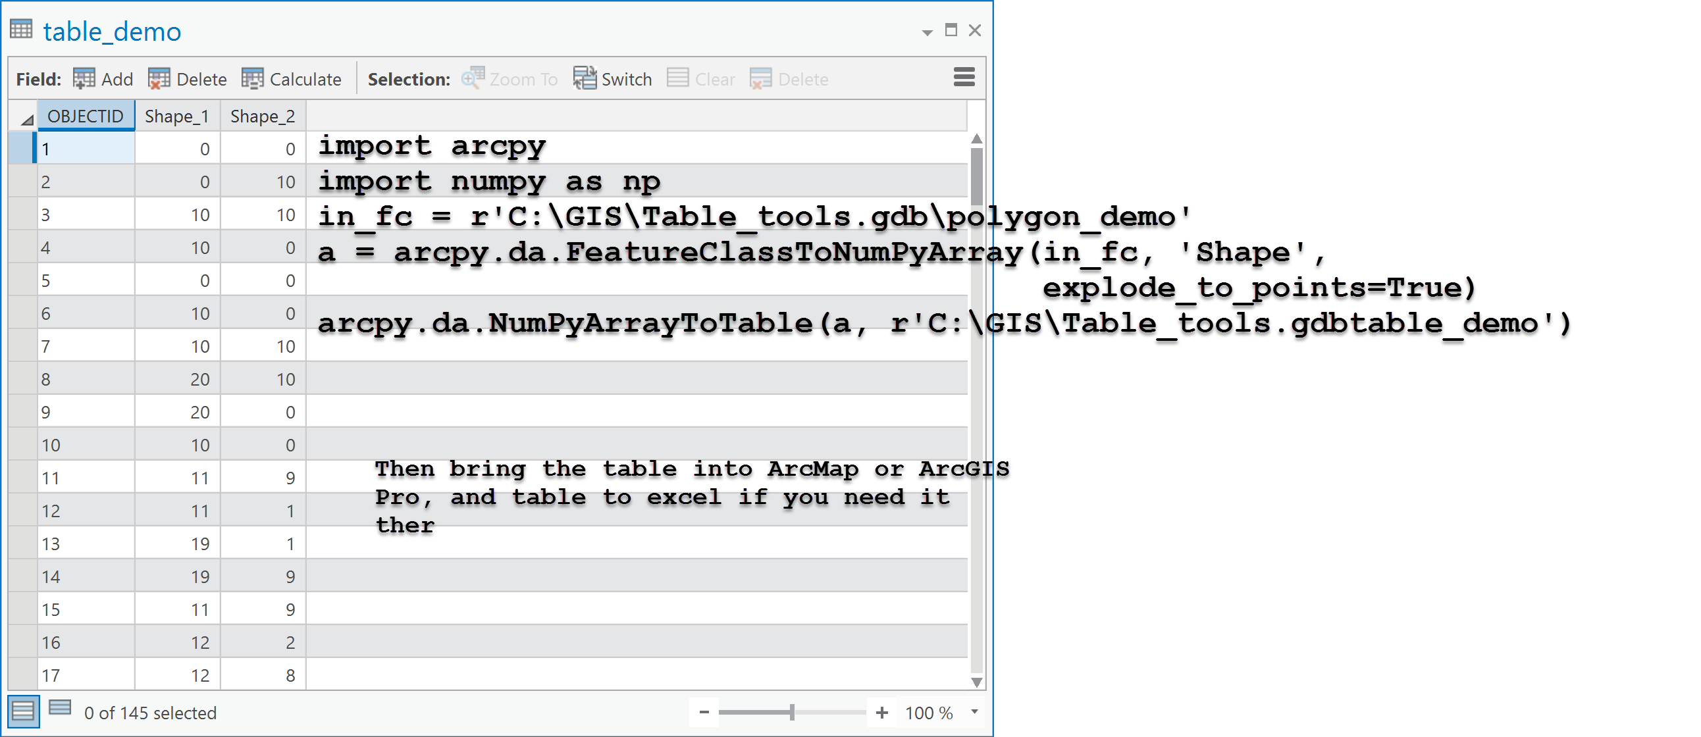
Task: Open the table hamburger menu
Action: [964, 78]
